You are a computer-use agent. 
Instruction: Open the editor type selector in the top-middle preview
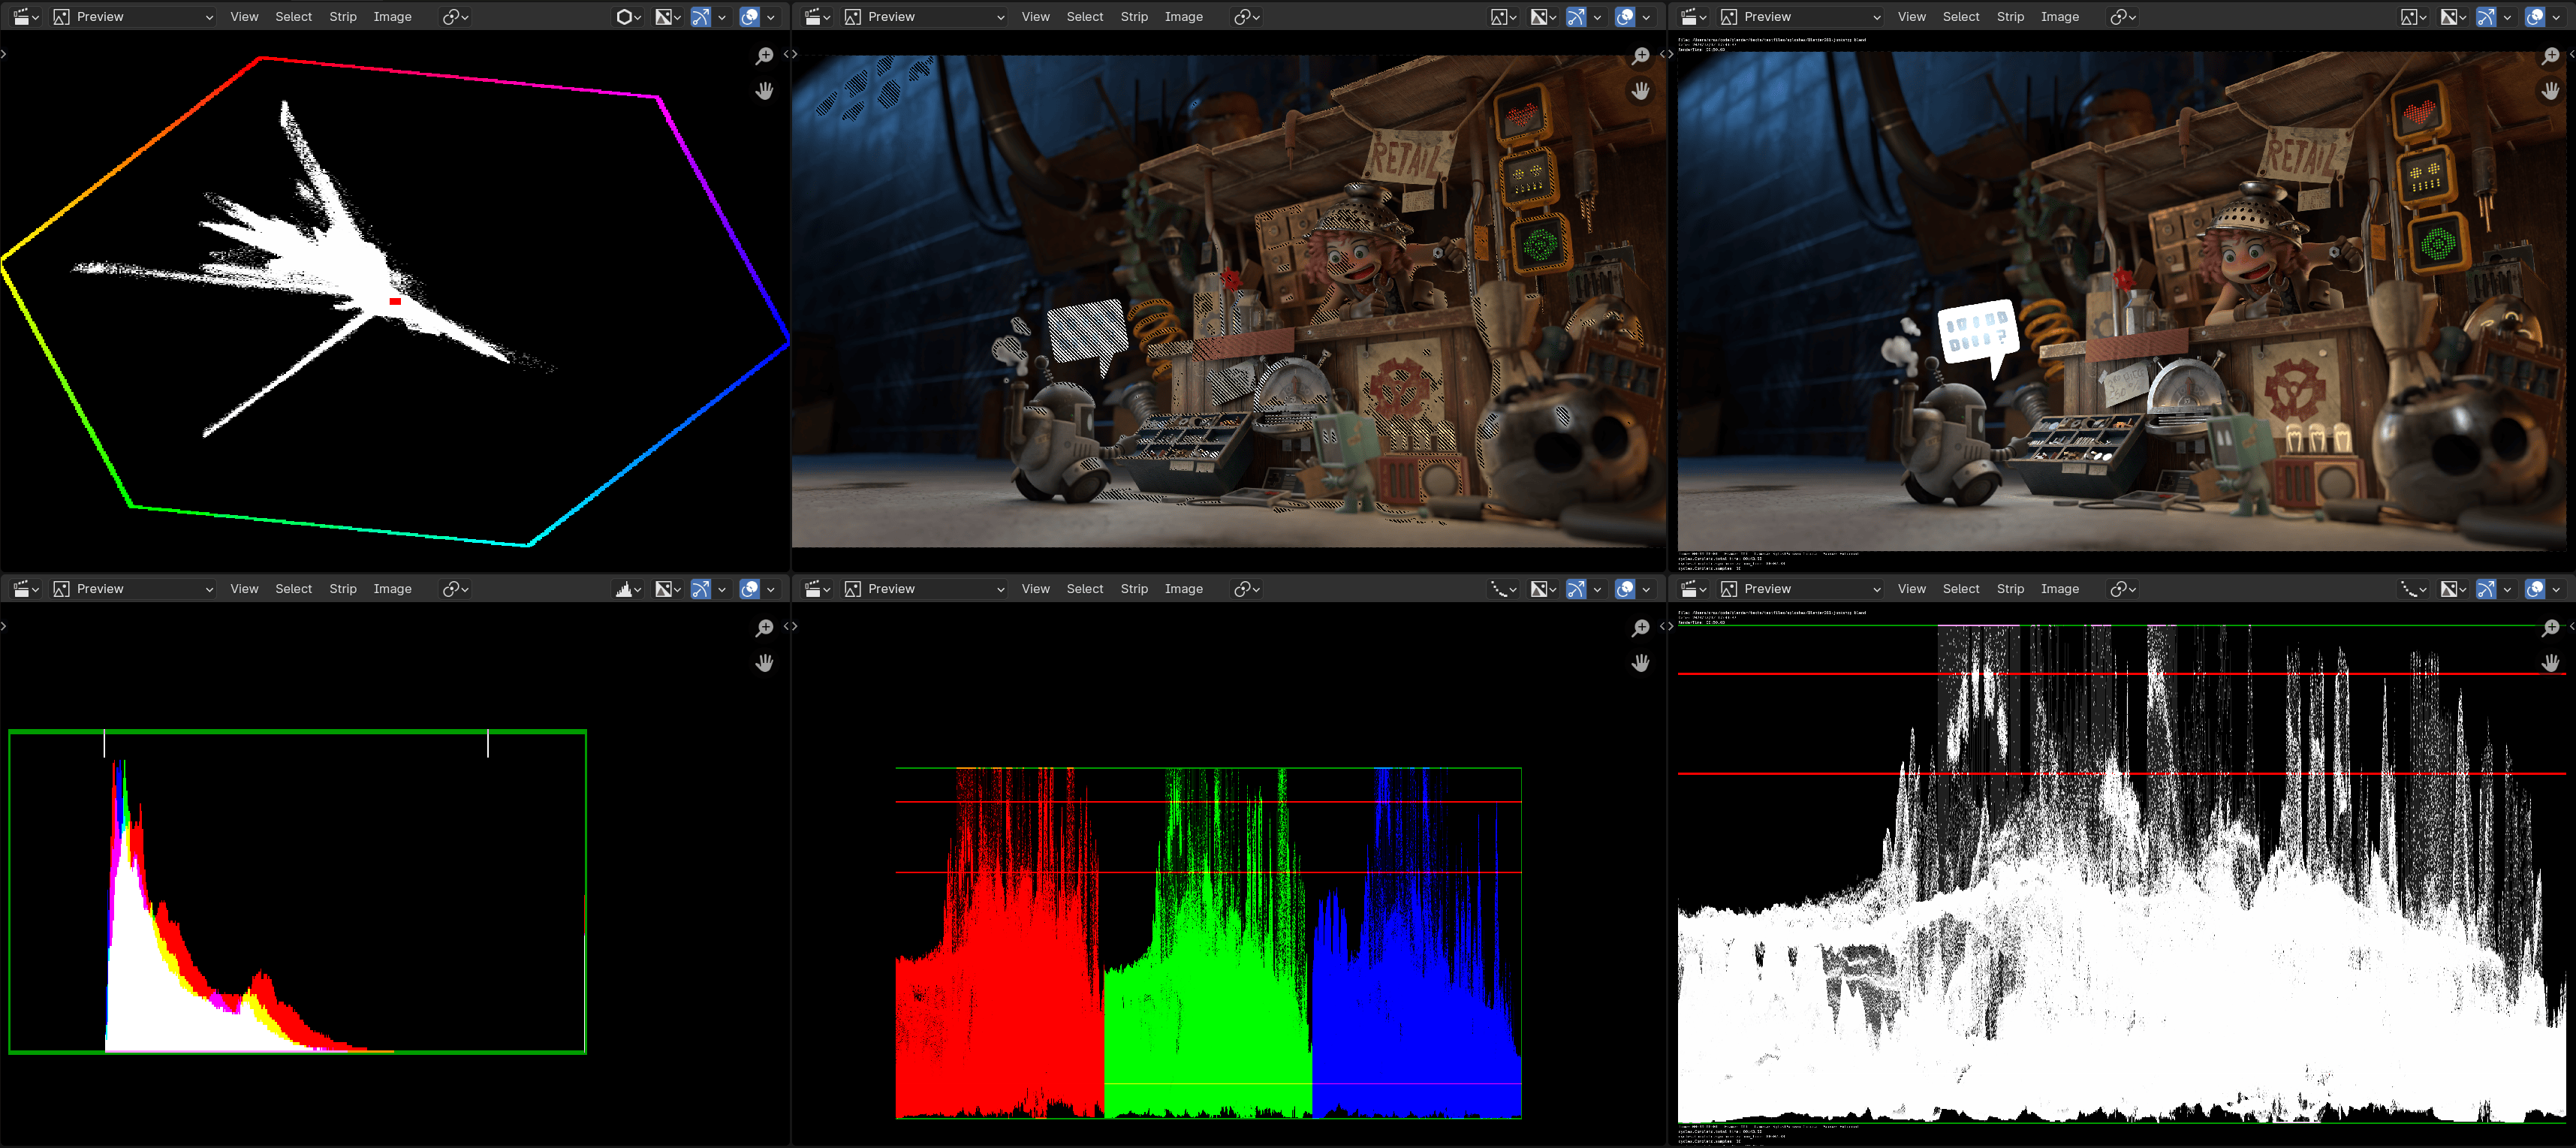pos(818,17)
